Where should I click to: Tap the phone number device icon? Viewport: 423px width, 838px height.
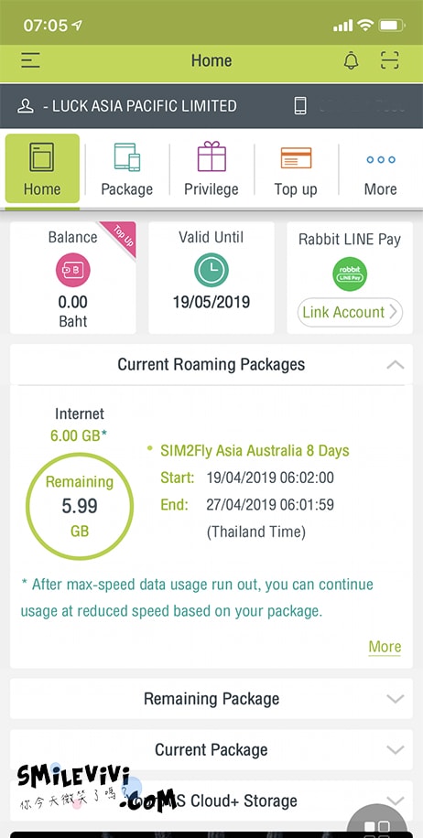(x=300, y=105)
